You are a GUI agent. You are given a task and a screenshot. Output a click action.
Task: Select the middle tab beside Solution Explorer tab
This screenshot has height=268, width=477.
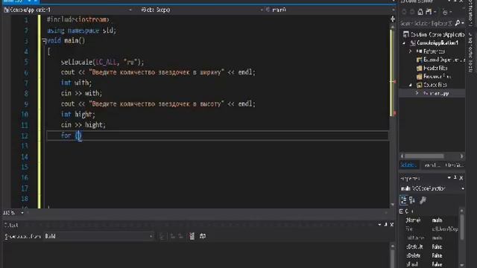(x=432, y=165)
